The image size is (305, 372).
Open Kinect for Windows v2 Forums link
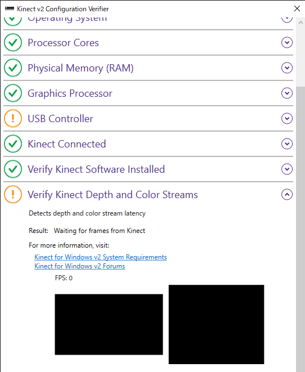click(x=79, y=266)
